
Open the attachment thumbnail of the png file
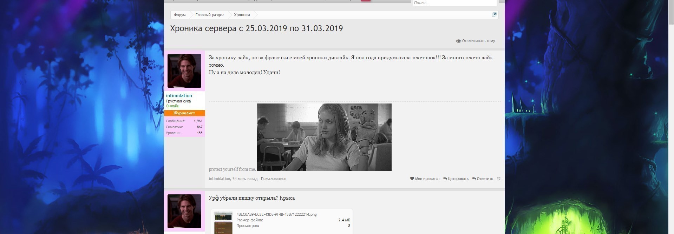(x=223, y=223)
